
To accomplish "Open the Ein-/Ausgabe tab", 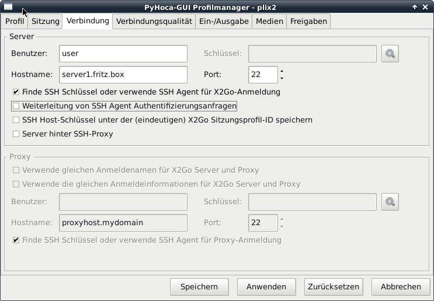I will coord(224,21).
